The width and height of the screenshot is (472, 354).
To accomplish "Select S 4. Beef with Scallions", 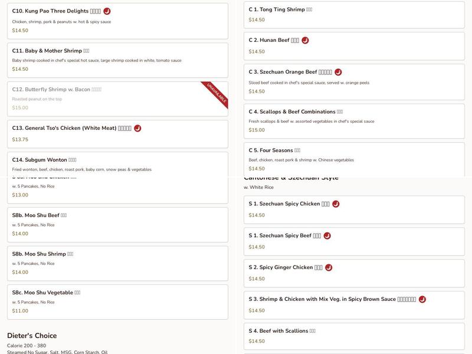I will 354,336.
